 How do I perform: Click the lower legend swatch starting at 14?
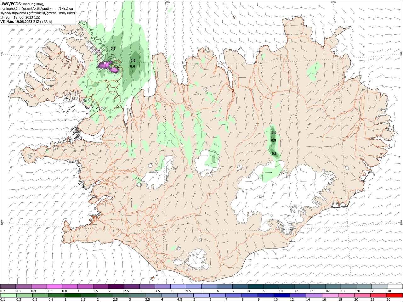[314, 295]
